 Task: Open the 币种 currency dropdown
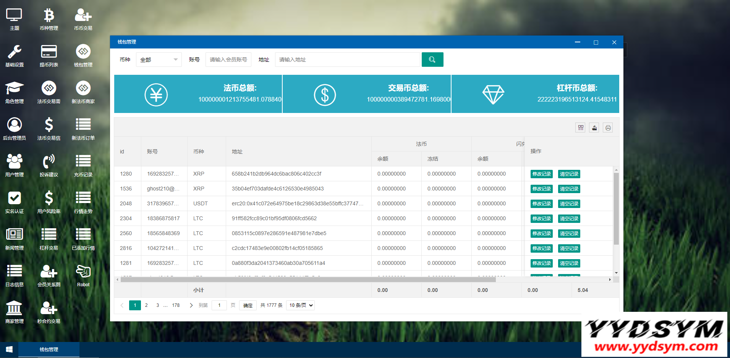159,60
